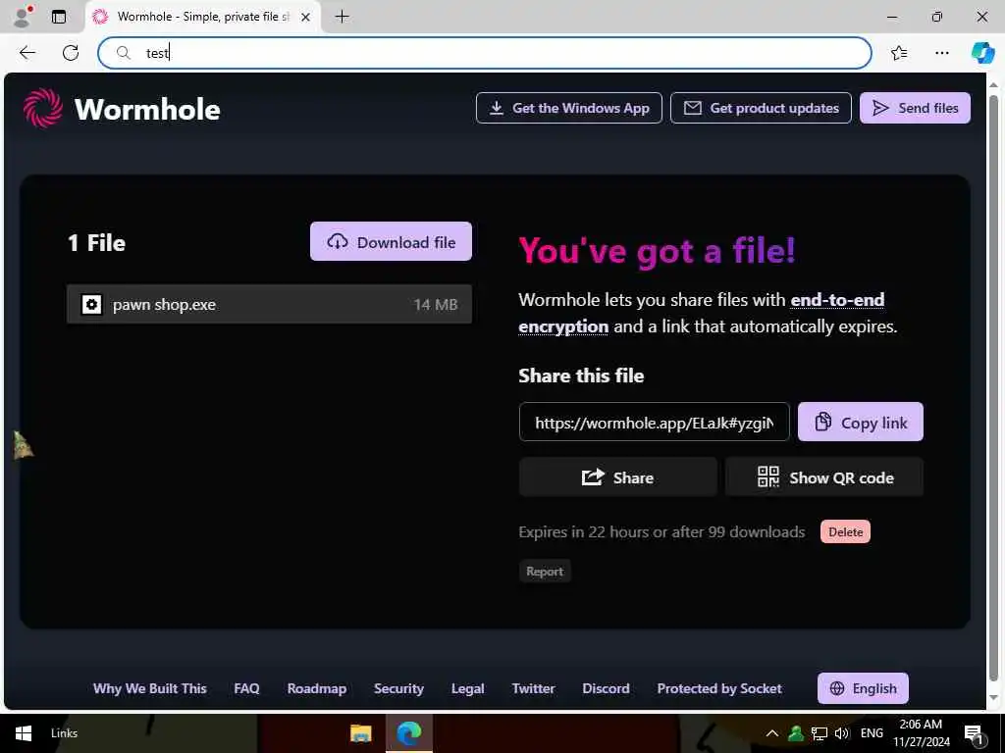Click the browser profile avatar icon
Viewport: 1005px width, 753px height.
tap(24, 17)
